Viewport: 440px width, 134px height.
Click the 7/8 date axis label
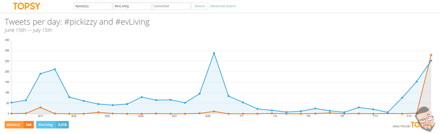342,116
